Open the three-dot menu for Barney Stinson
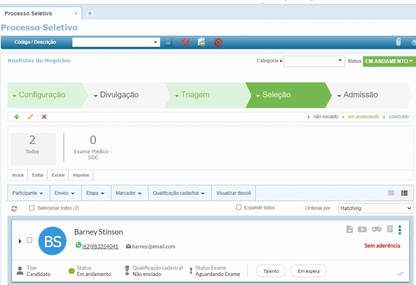Image resolution: width=416 pixels, height=285 pixels. pyautogui.click(x=400, y=229)
